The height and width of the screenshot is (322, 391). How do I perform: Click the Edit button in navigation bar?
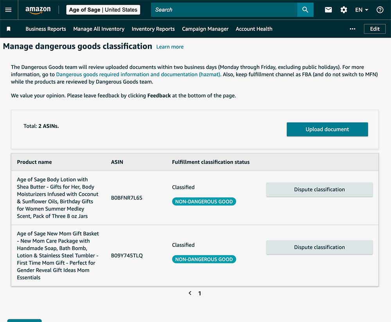pyautogui.click(x=375, y=29)
